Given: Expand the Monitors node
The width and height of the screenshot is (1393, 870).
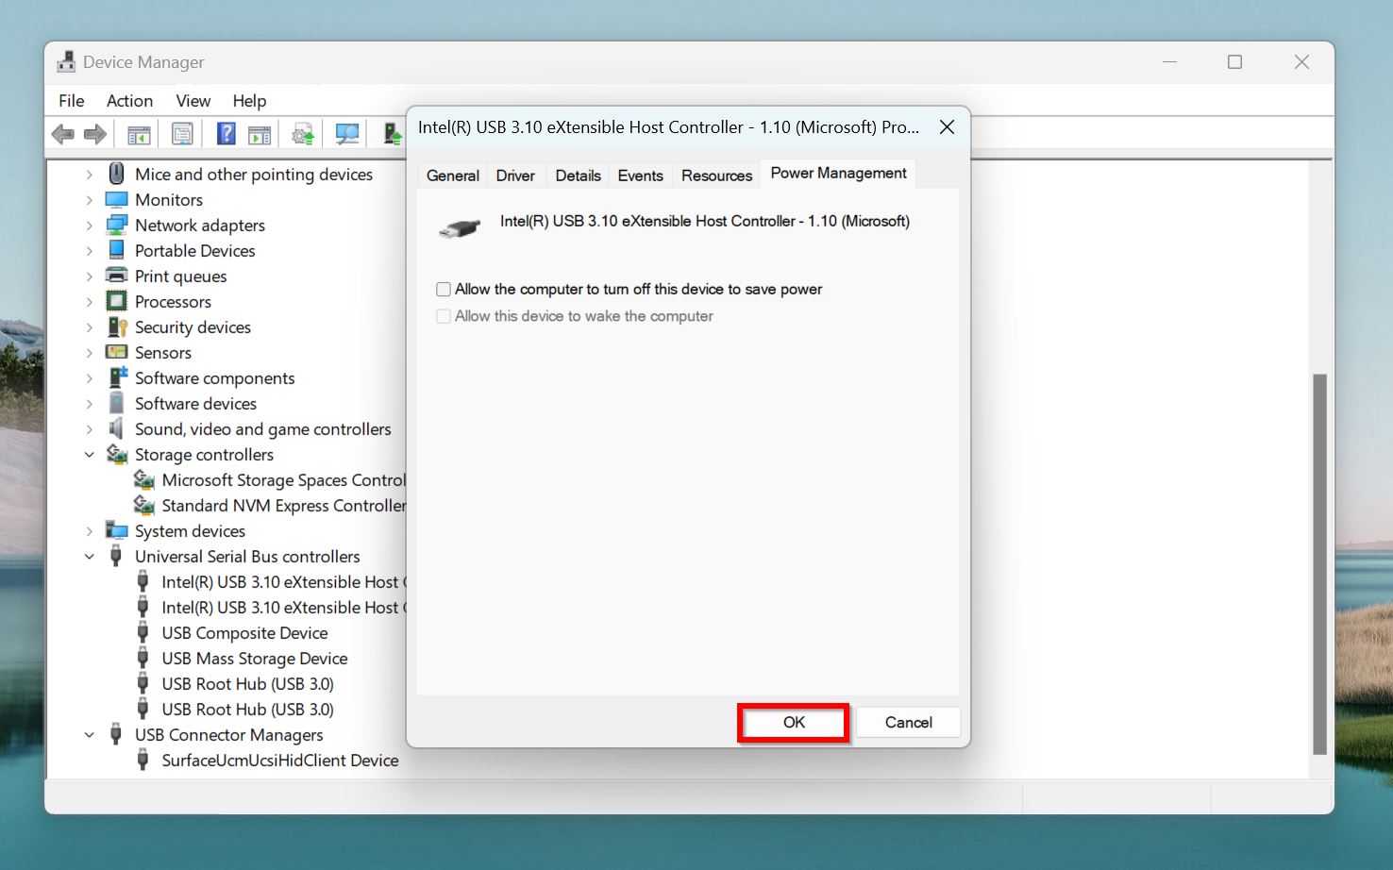Looking at the screenshot, I should 90,200.
